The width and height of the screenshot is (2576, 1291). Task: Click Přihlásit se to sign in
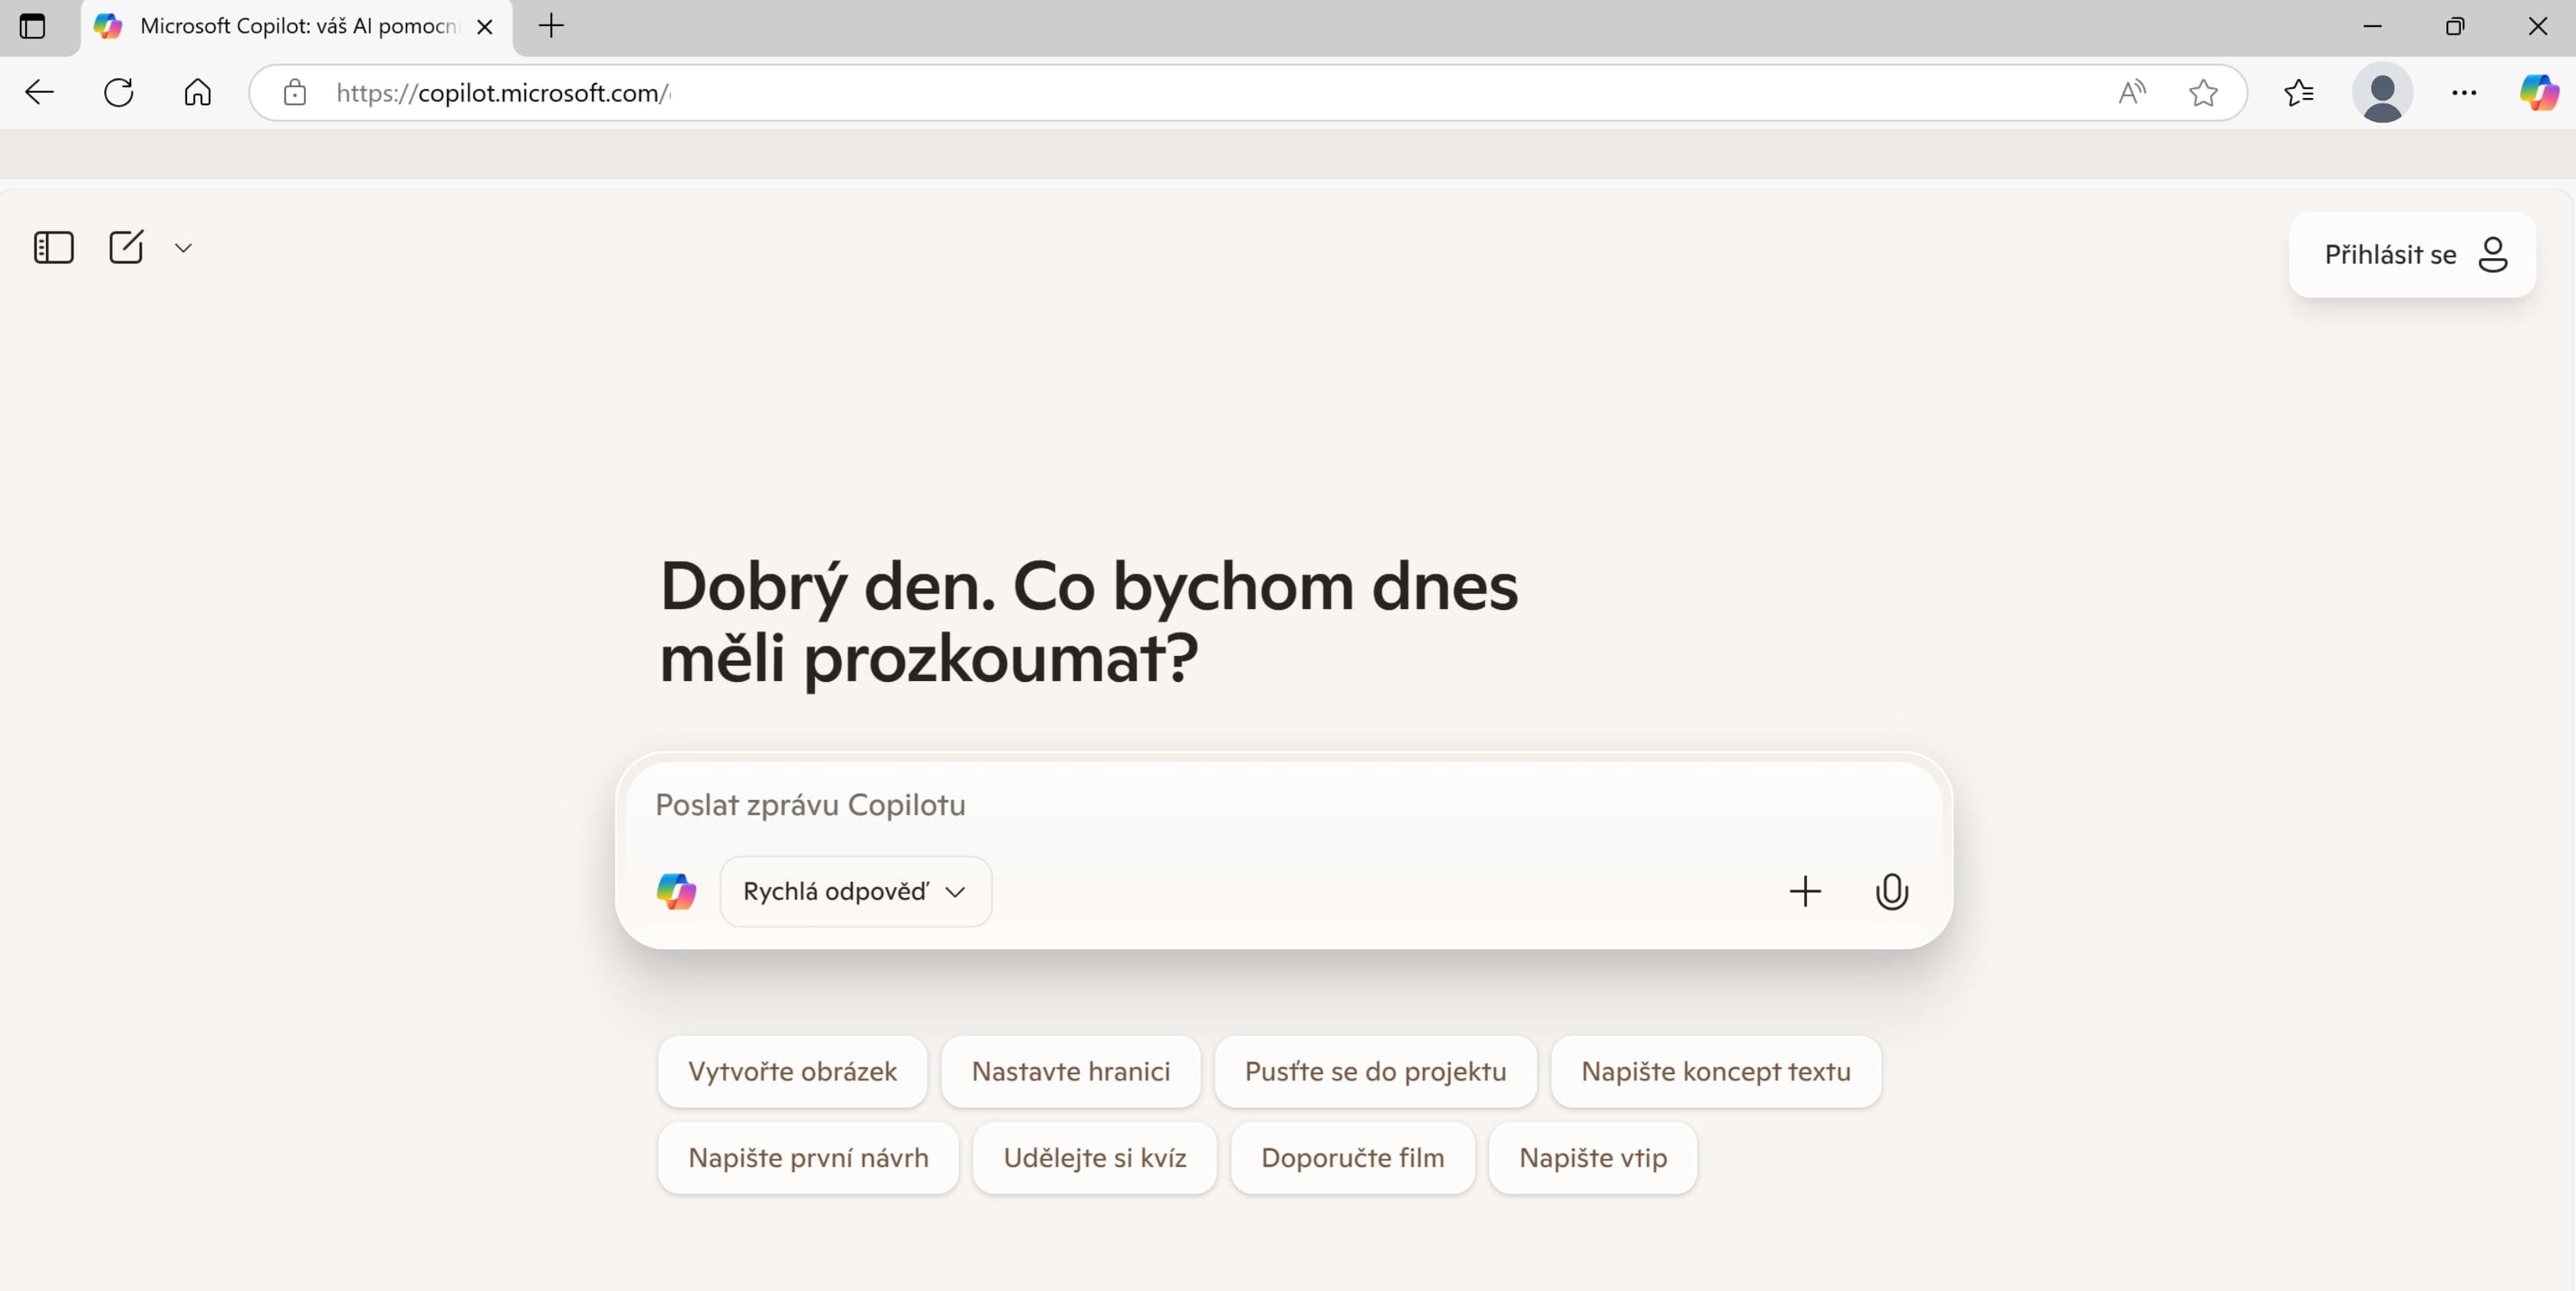[2410, 255]
